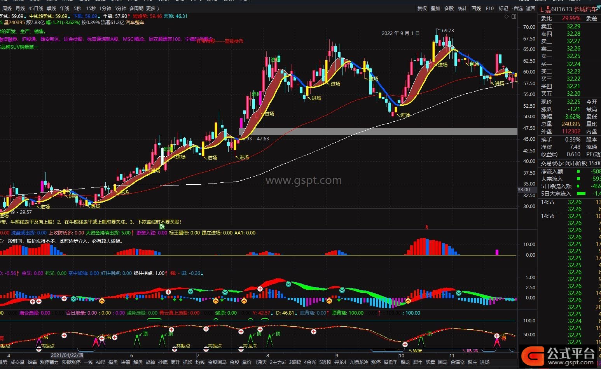Image resolution: width=601 pixels, height=369 pixels.
Task: Click the 委比 value 29.99%
Action: tap(571, 18)
